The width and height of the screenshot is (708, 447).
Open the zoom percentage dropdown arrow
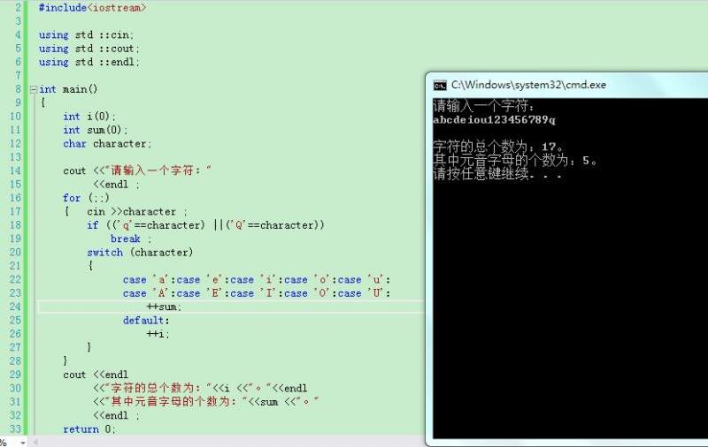tap(22, 443)
